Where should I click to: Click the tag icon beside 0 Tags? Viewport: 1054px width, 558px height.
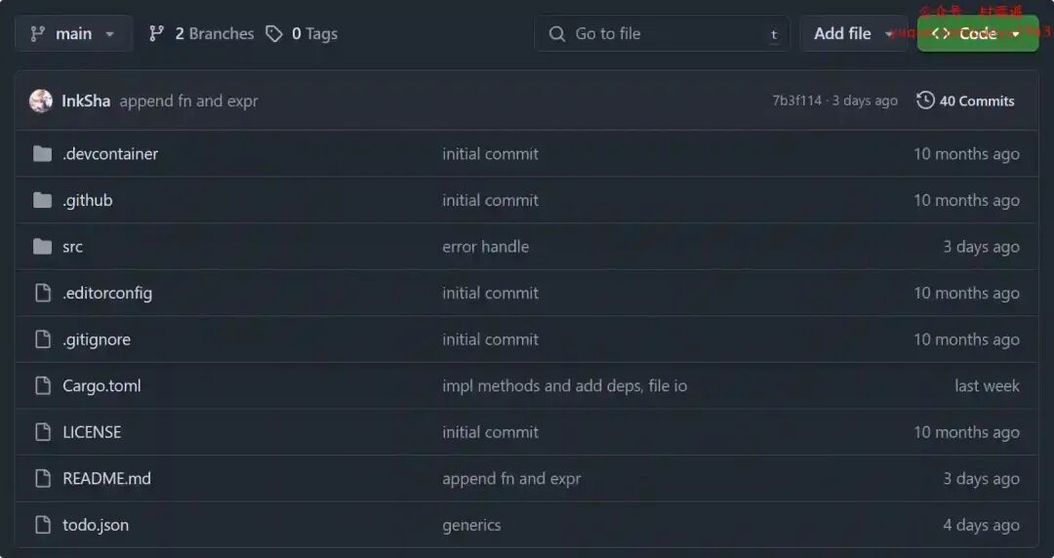(x=274, y=34)
